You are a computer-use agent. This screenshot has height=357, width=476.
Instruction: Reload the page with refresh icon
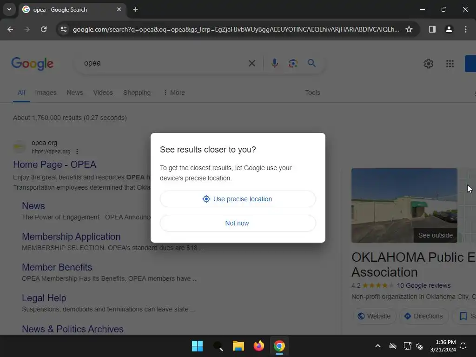point(44,29)
